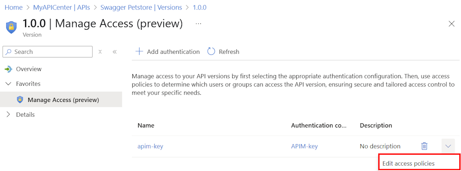Image resolution: width=461 pixels, height=171 pixels.
Task: Select Manage Access (preview) in sidebar
Action: tap(61, 100)
